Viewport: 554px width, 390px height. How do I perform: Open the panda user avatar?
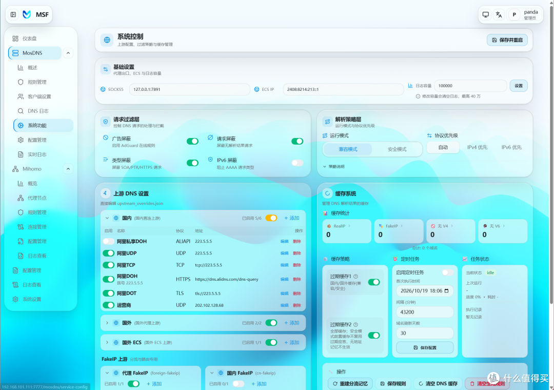click(514, 14)
